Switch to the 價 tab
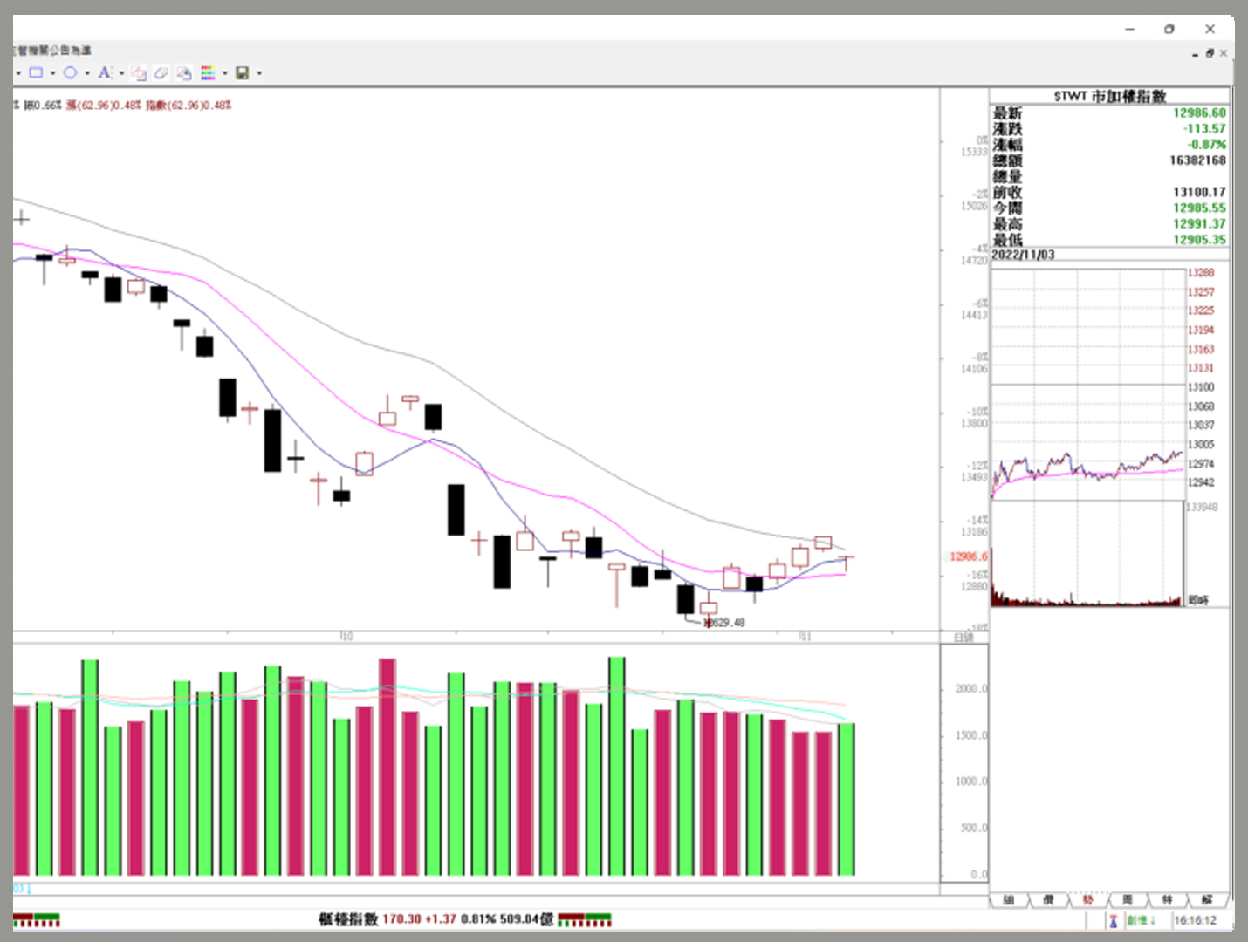The width and height of the screenshot is (1248, 942). pyautogui.click(x=1048, y=900)
